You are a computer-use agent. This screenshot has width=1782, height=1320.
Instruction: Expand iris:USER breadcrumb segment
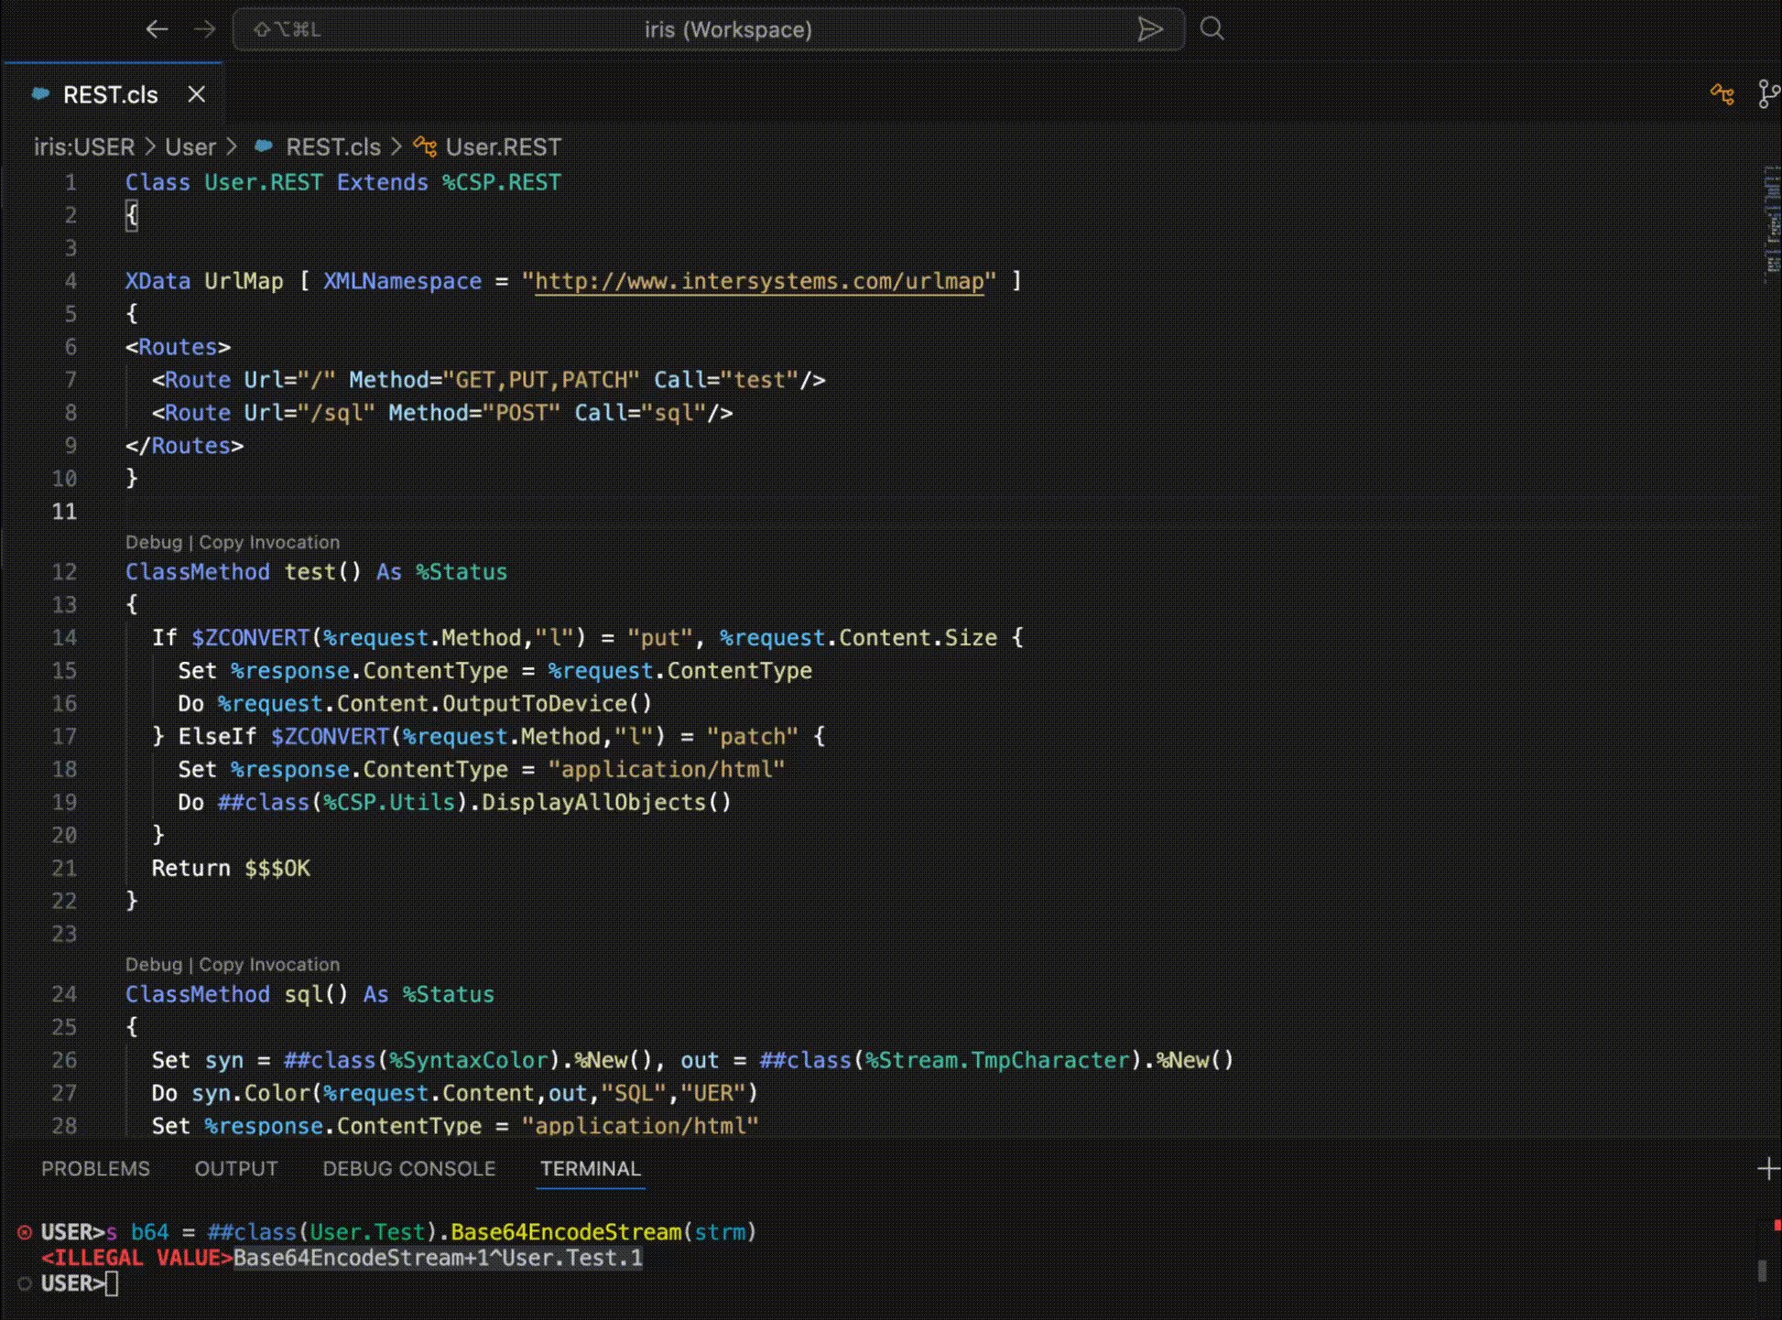tap(84, 147)
